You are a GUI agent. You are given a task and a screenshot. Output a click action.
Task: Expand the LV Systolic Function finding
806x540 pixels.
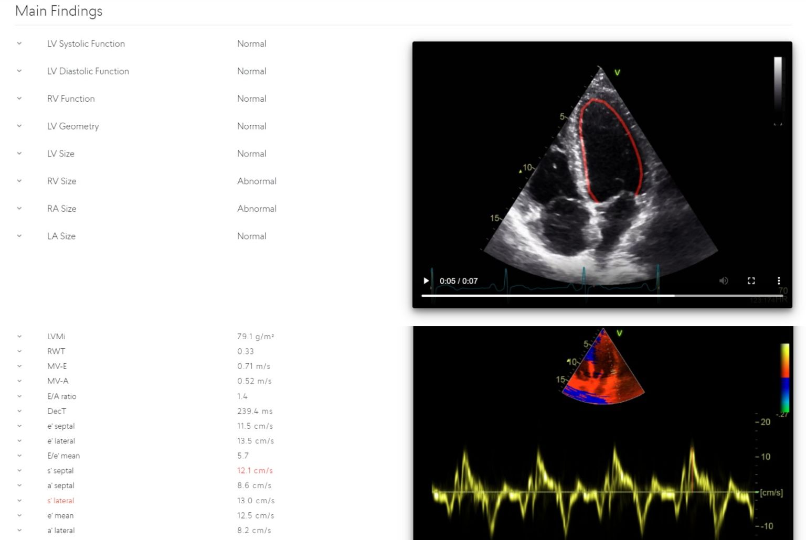19,44
